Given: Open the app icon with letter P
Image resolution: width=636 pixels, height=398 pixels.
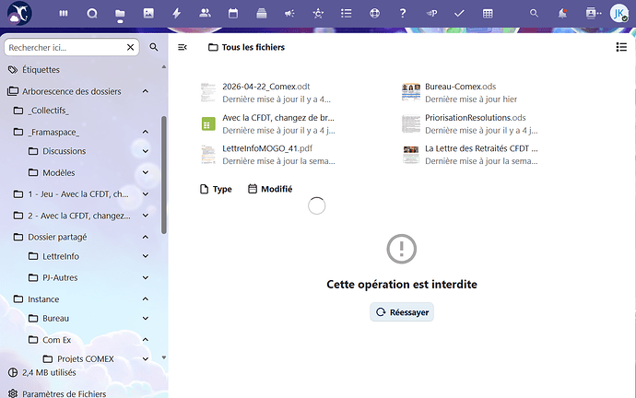Looking at the screenshot, I should (431, 14).
